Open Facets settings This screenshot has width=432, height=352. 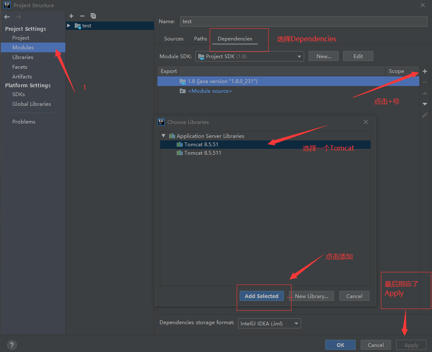pyautogui.click(x=19, y=67)
